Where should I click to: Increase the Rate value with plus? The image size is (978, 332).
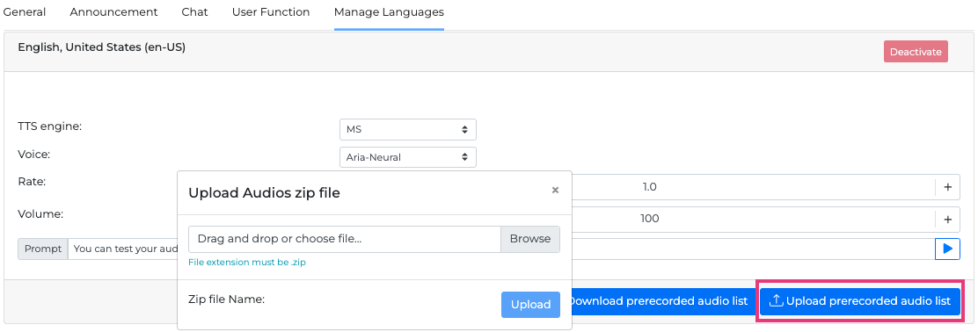pos(947,187)
